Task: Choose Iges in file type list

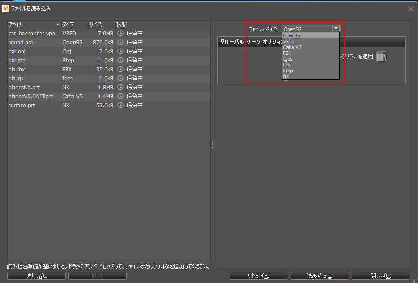Action: pos(311,59)
